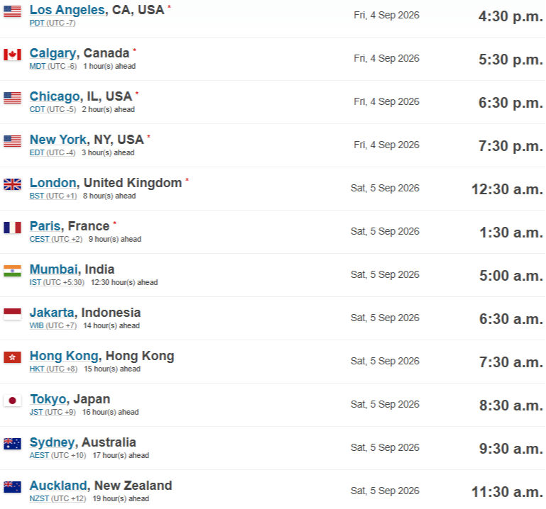Open the London city link

[x=53, y=183]
